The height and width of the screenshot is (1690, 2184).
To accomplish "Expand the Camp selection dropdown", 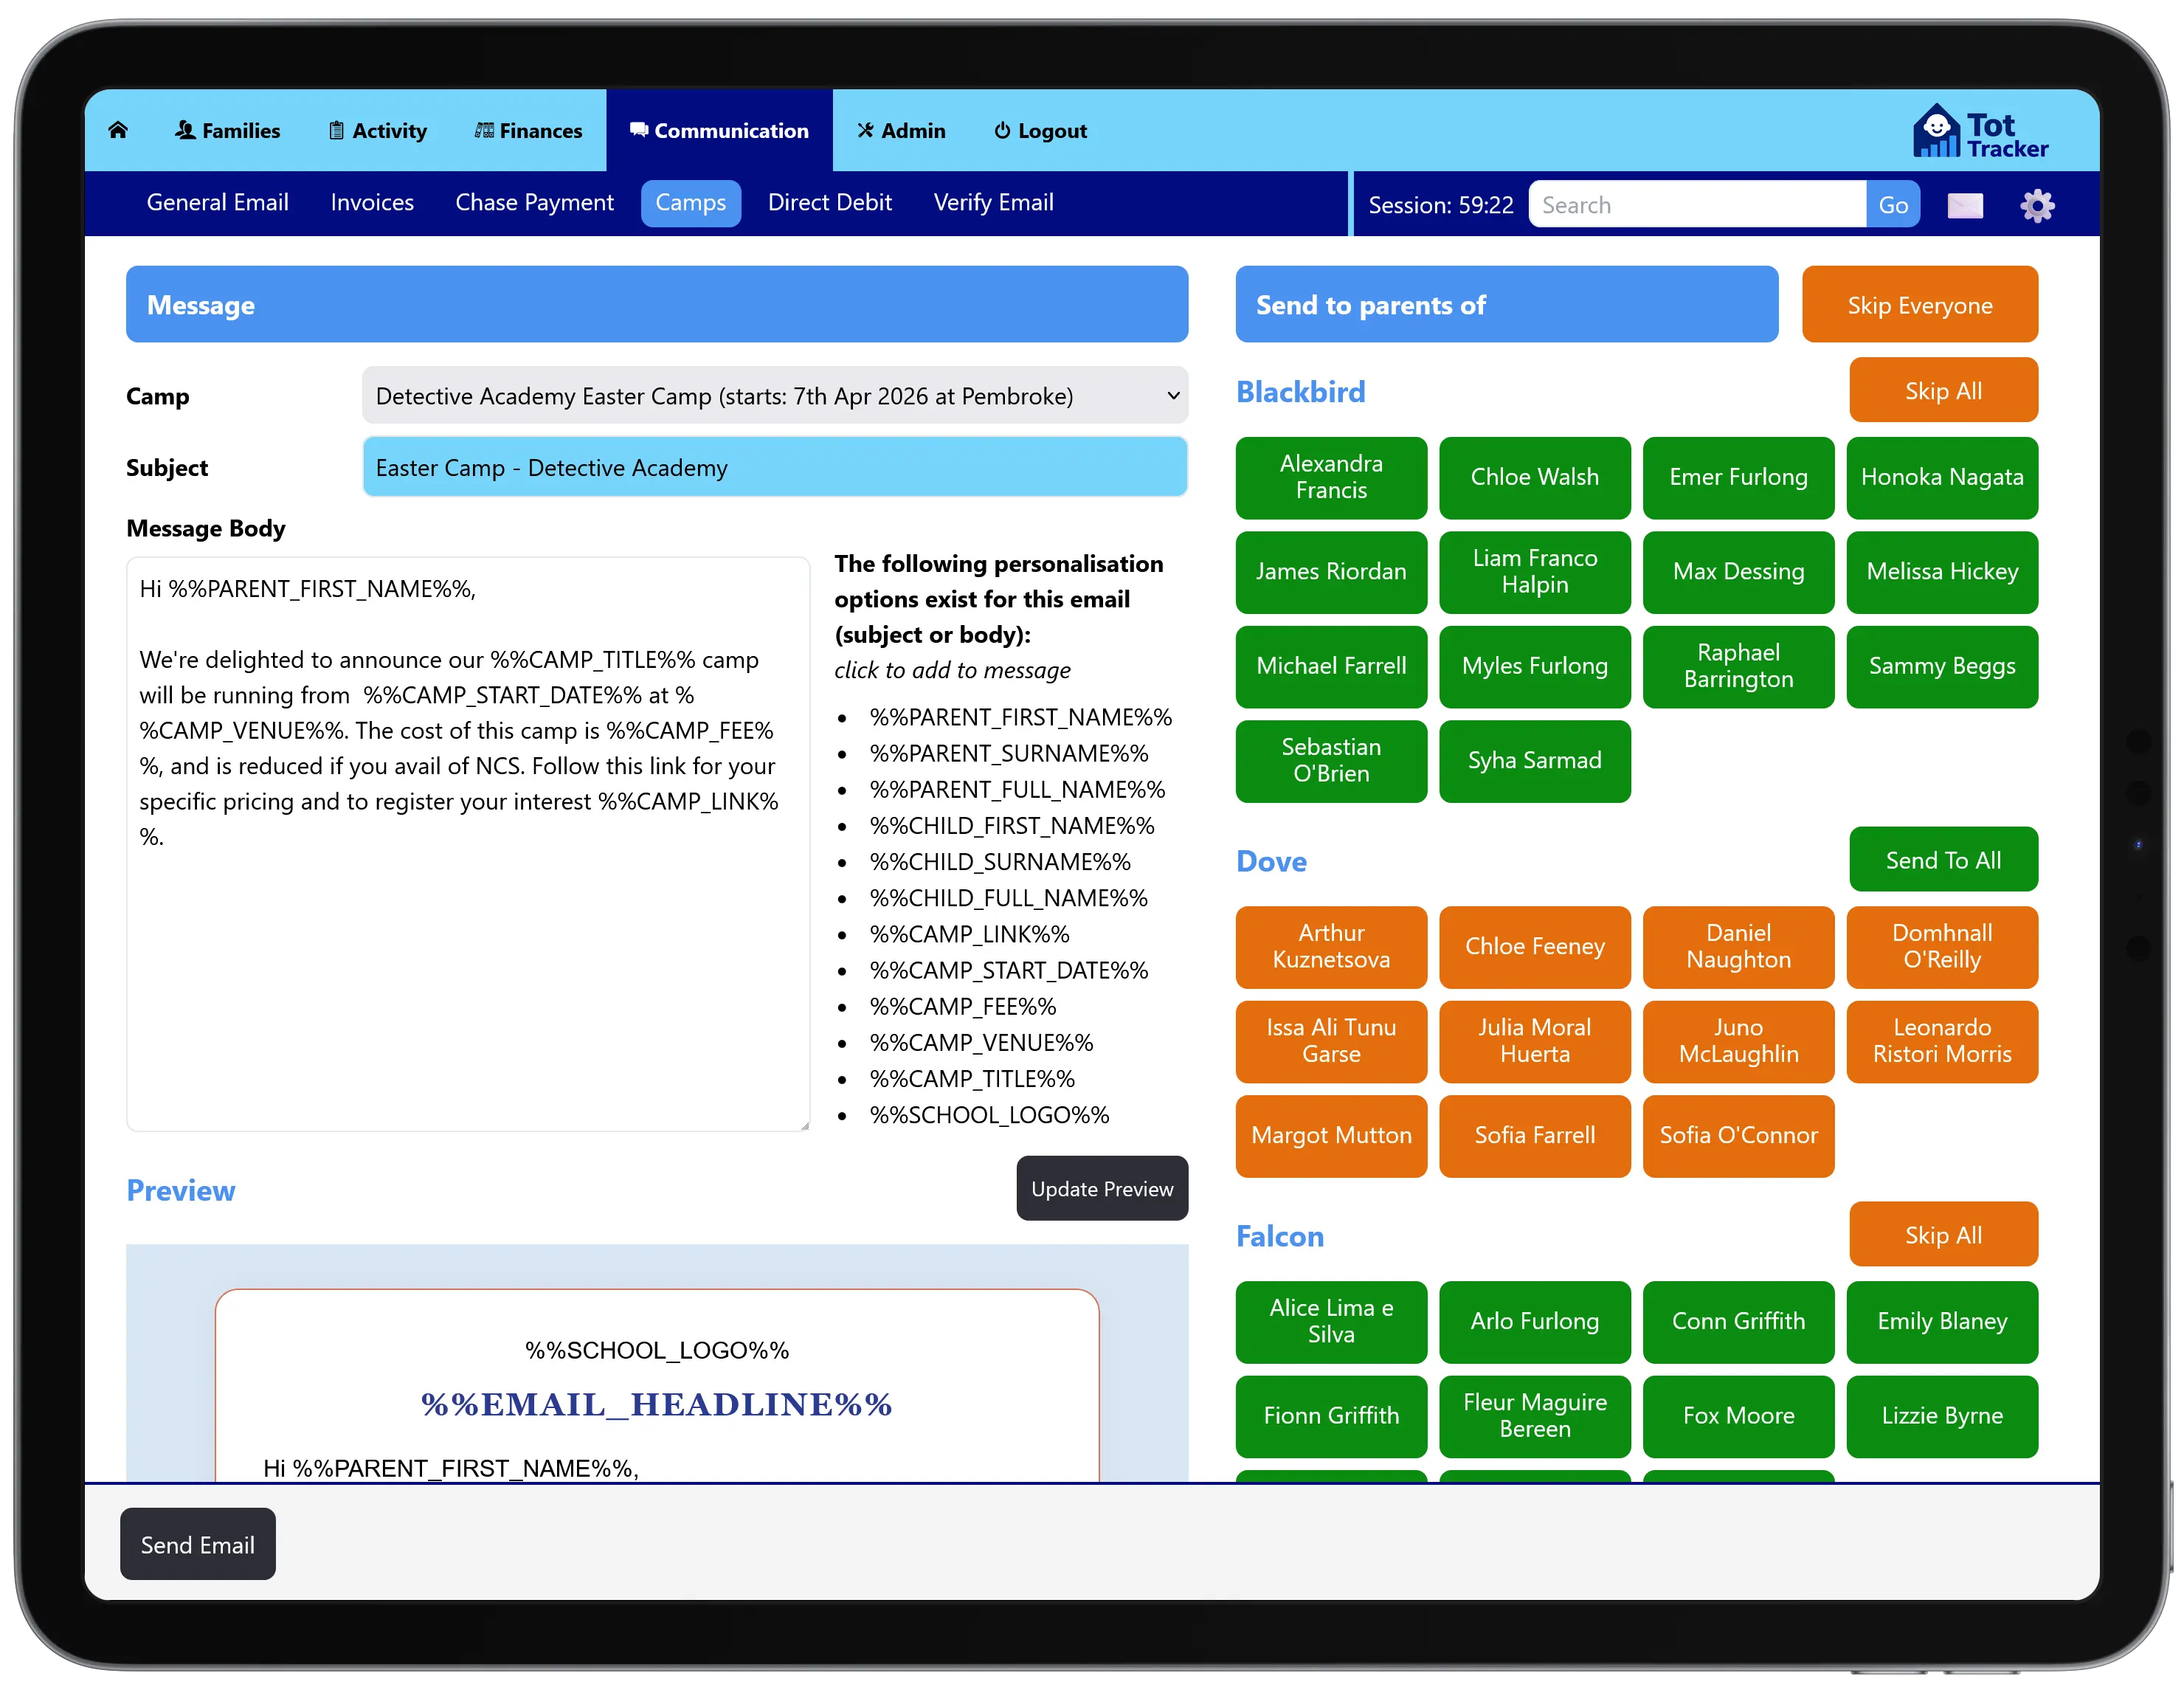I will coord(774,396).
